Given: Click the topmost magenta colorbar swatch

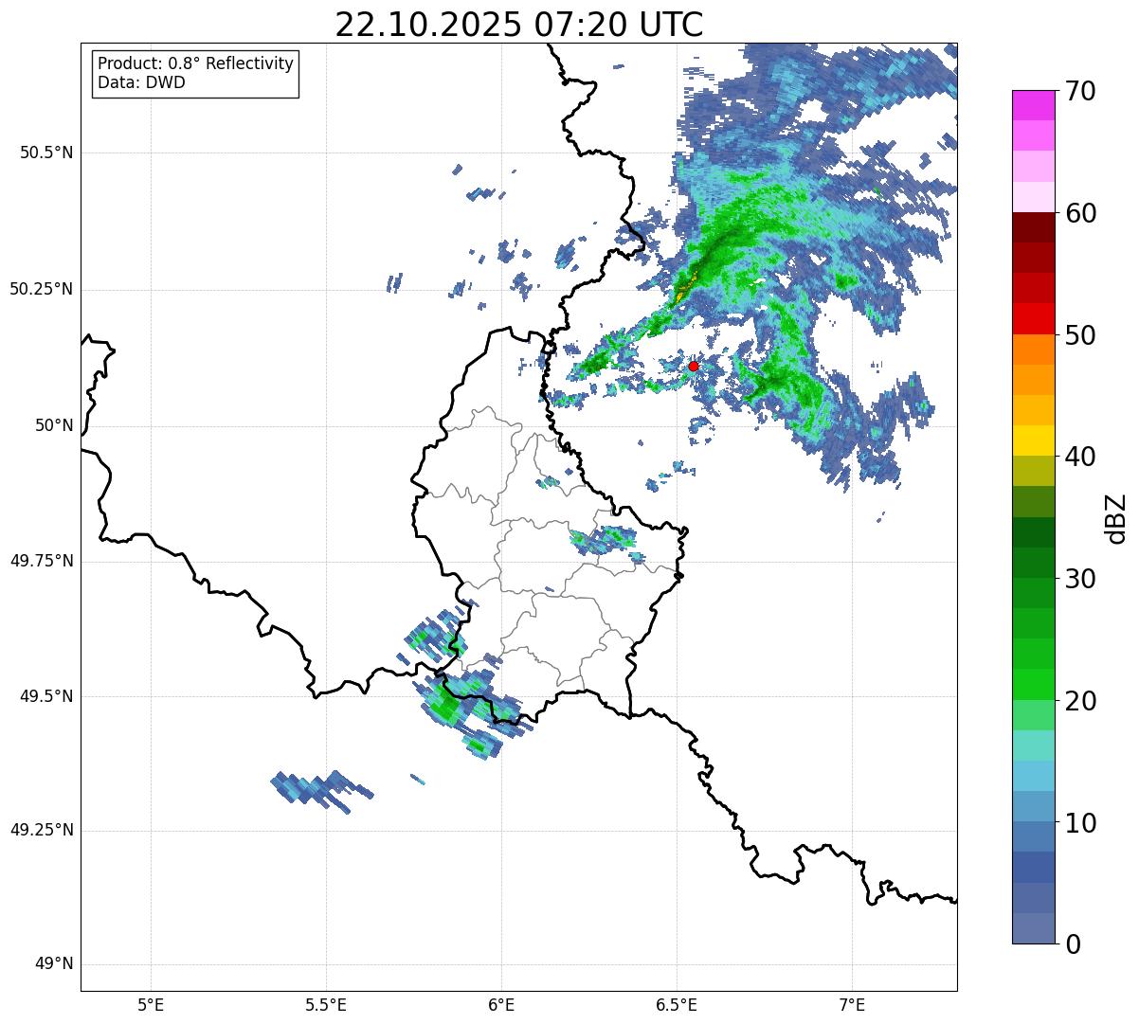Looking at the screenshot, I should (x=1033, y=105).
